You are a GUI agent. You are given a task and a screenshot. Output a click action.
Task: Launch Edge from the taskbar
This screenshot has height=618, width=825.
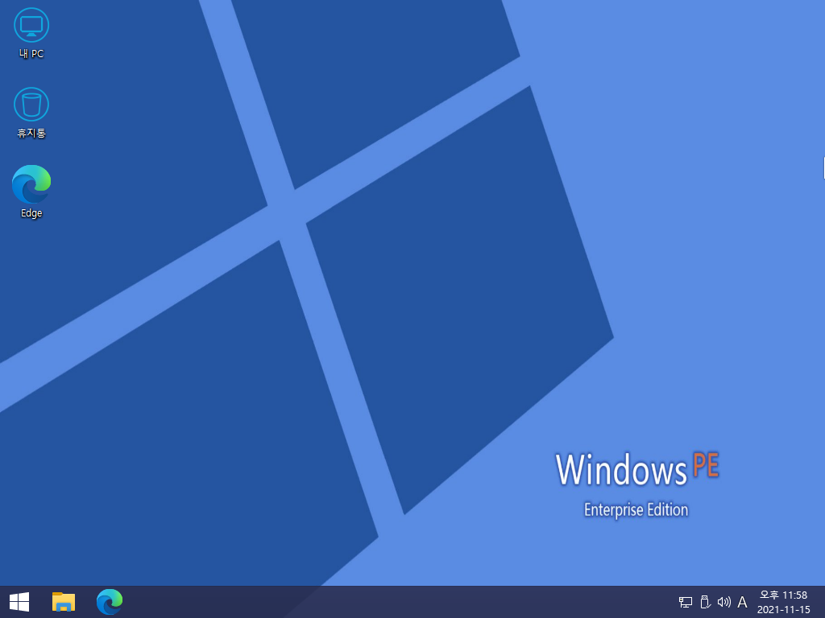(x=110, y=602)
